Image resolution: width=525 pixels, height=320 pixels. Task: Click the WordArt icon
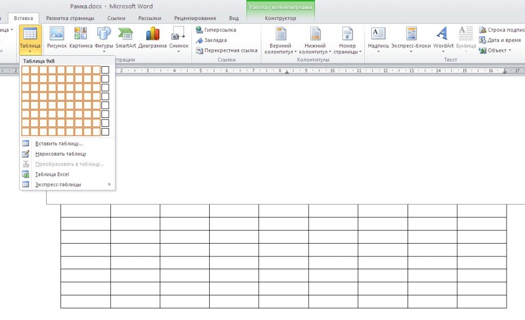click(x=443, y=34)
